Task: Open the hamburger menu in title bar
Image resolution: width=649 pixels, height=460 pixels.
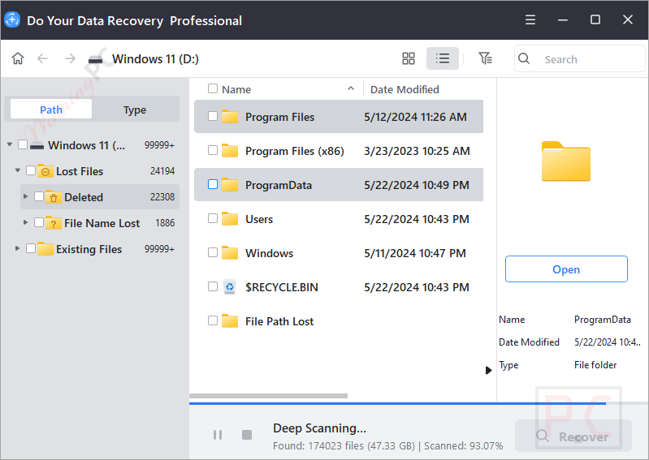Action: point(530,19)
